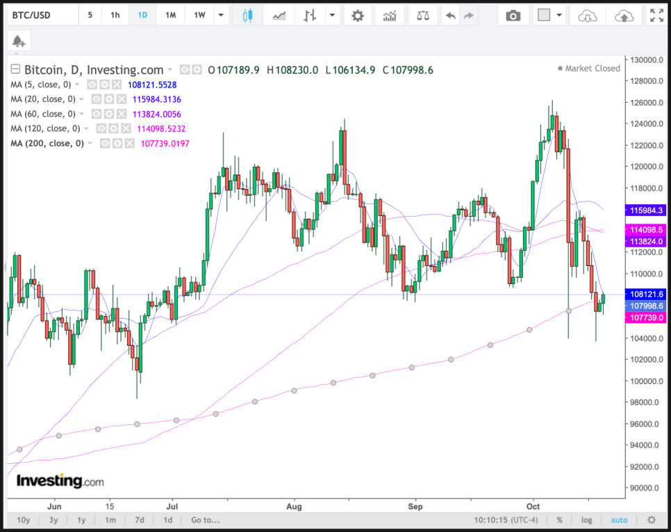Open settings for MA 20 indicator

point(109,99)
